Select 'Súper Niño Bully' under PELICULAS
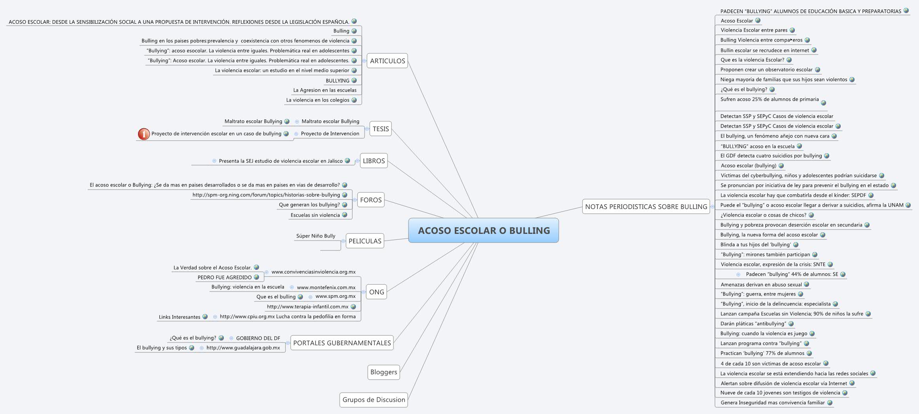This screenshot has height=414, width=919. [316, 236]
